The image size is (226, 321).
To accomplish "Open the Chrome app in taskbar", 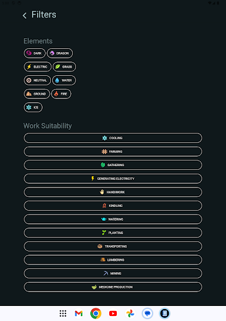I will [96, 313].
